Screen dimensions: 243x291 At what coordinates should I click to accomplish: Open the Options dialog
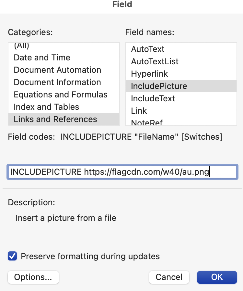pyautogui.click(x=33, y=277)
